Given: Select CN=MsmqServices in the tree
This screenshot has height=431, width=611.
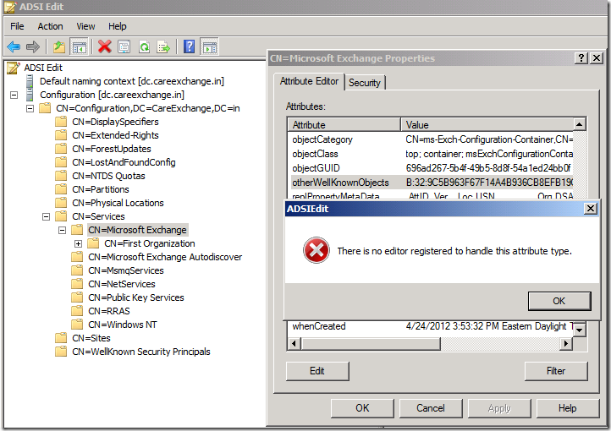Looking at the screenshot, I should tap(126, 270).
